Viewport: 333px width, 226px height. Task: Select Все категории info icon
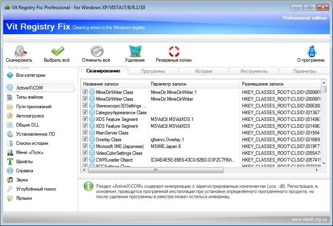coord(10,75)
